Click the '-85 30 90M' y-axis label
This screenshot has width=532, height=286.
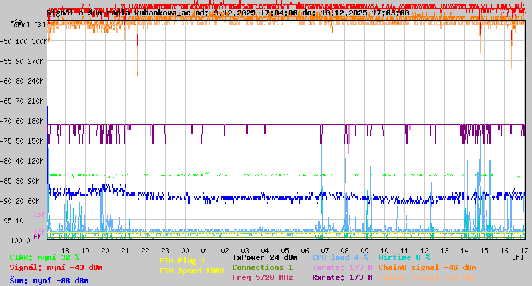pyautogui.click(x=20, y=181)
